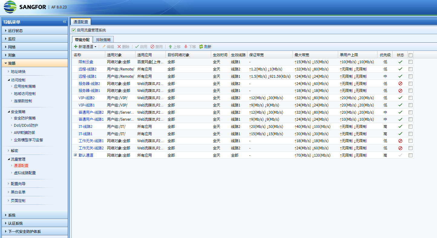Open 虚拟线路配置 in navigation menu
This screenshot has width=437, height=238.
click(24, 173)
